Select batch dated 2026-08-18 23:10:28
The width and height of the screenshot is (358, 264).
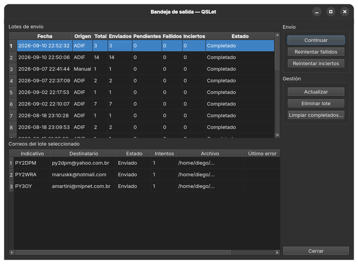pyautogui.click(x=146, y=116)
